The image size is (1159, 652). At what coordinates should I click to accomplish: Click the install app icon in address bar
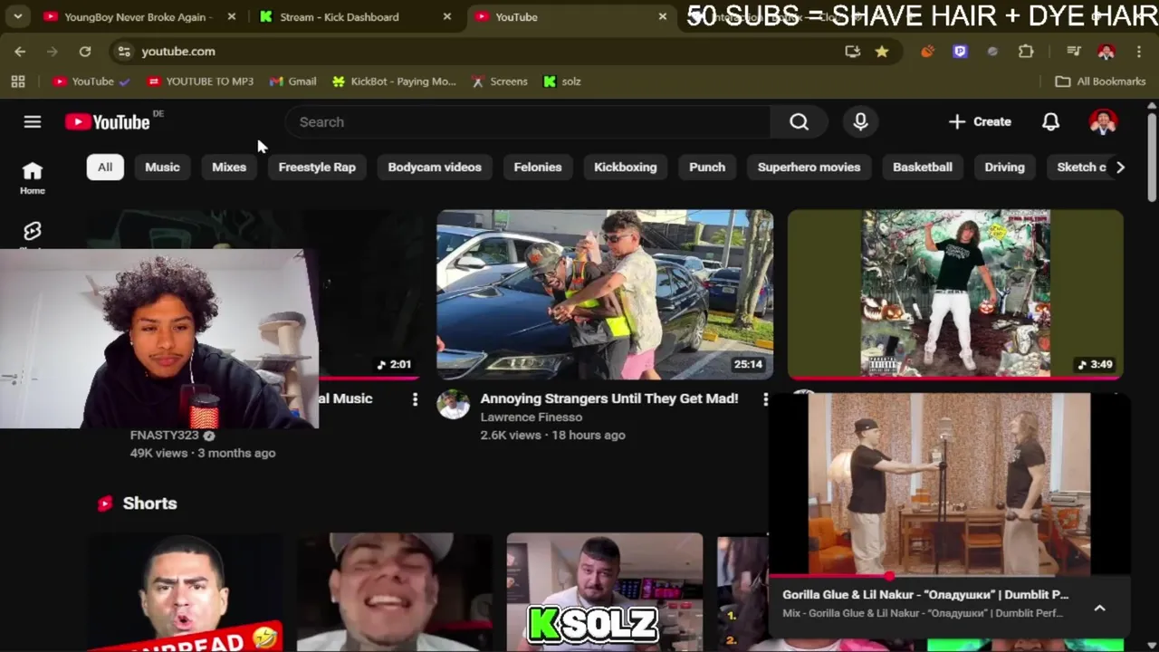point(852,52)
